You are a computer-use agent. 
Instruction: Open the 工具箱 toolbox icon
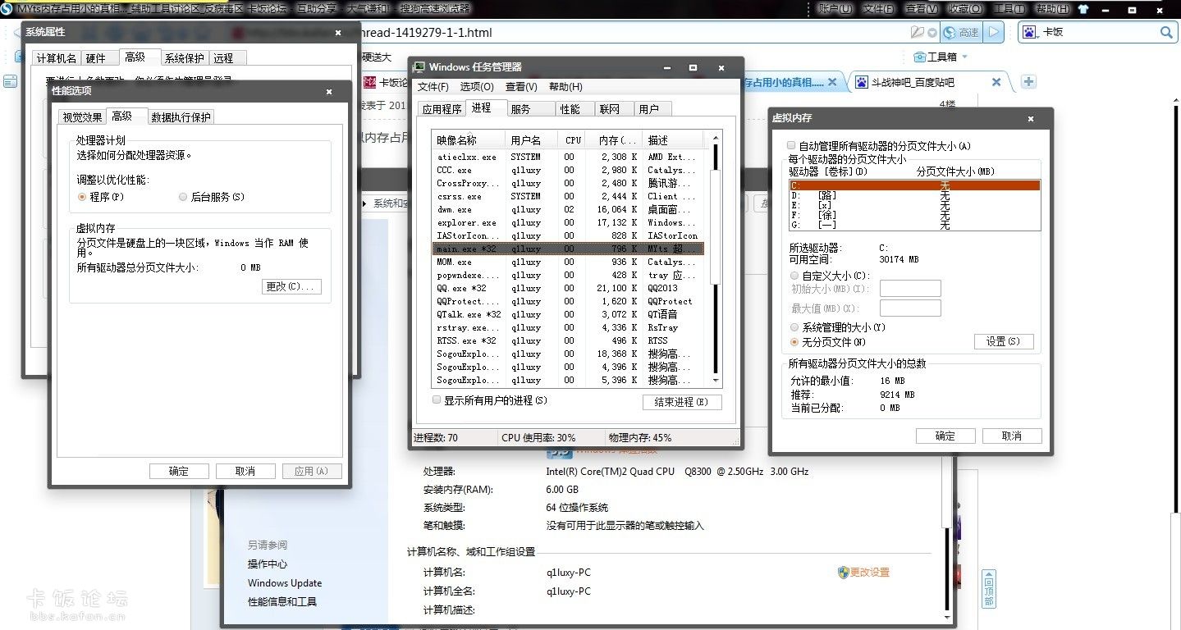(x=919, y=57)
